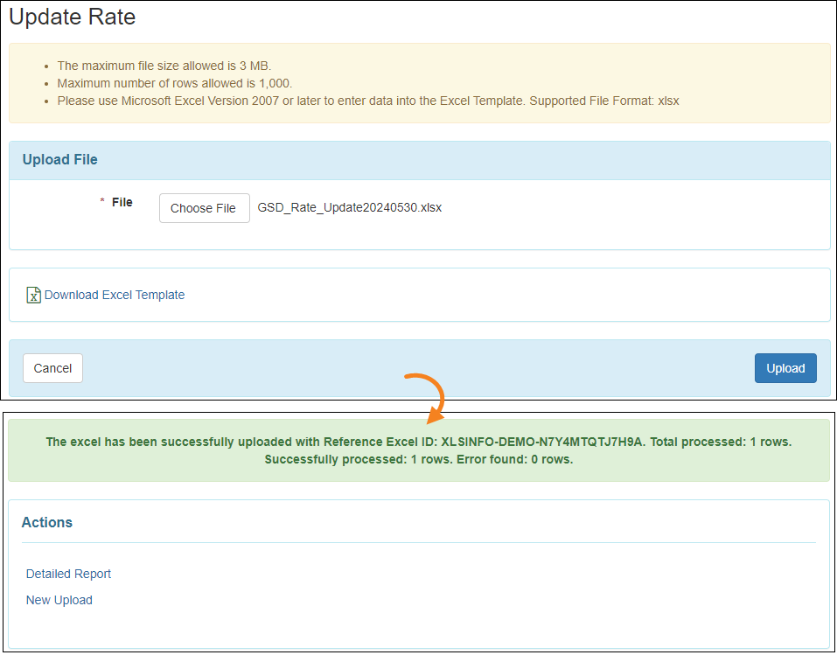837x655 pixels.
Task: Open the Download Excel Template link
Action: (x=115, y=296)
